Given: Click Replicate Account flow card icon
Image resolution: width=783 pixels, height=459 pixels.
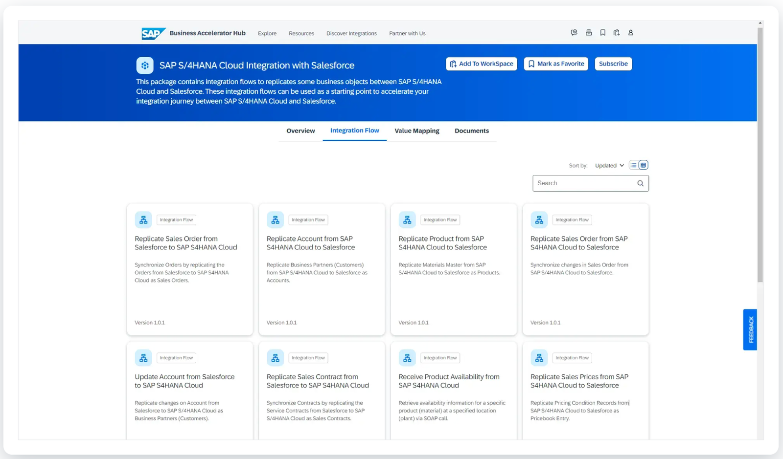Looking at the screenshot, I should [x=275, y=220].
